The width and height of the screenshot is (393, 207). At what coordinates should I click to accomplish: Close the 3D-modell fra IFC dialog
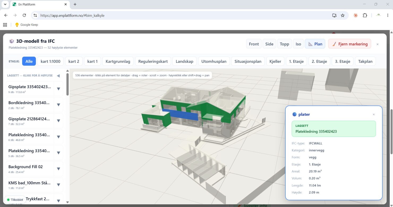pyautogui.click(x=377, y=44)
